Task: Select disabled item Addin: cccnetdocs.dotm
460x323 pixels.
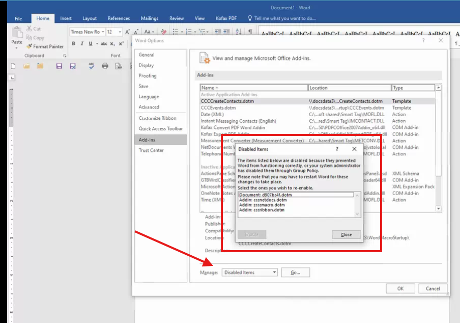Action: 296,200
